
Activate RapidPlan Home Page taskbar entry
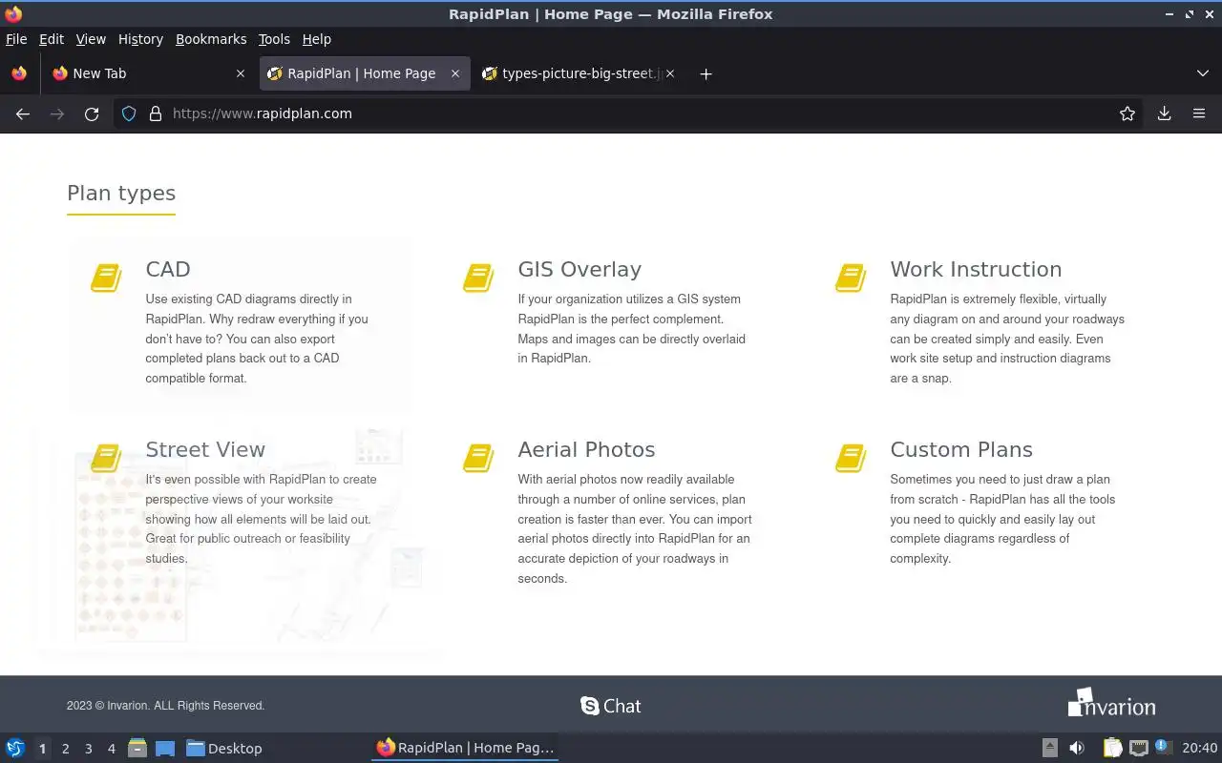[465, 748]
